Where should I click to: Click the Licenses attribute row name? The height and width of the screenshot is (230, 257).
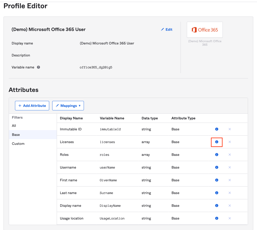click(67, 142)
